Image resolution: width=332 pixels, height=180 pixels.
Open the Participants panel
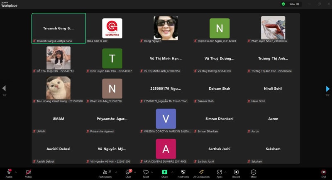[x=105, y=173]
